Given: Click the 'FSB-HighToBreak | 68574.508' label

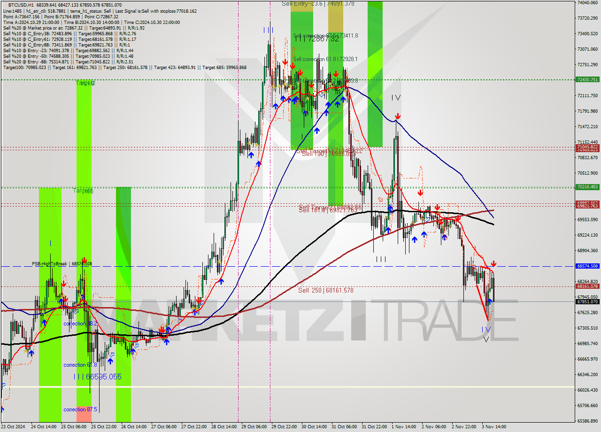Looking at the screenshot, I should [x=62, y=264].
